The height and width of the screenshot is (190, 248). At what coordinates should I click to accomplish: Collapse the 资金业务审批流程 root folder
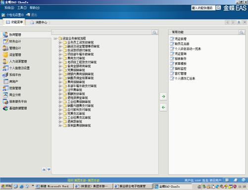coord(55,39)
